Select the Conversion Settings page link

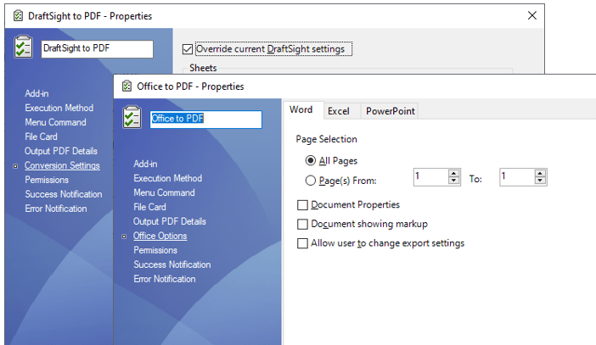[x=62, y=166]
